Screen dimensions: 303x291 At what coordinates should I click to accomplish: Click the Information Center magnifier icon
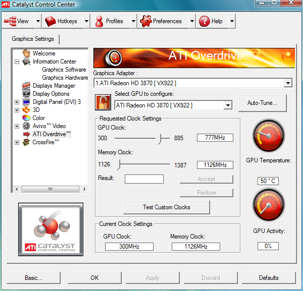26,62
